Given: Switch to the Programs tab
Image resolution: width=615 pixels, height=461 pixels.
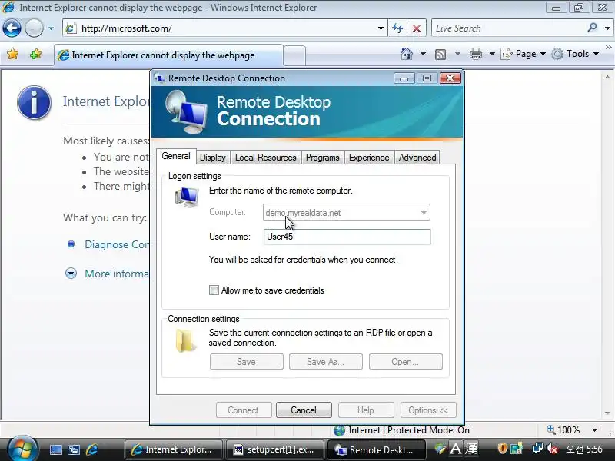Looking at the screenshot, I should (322, 158).
